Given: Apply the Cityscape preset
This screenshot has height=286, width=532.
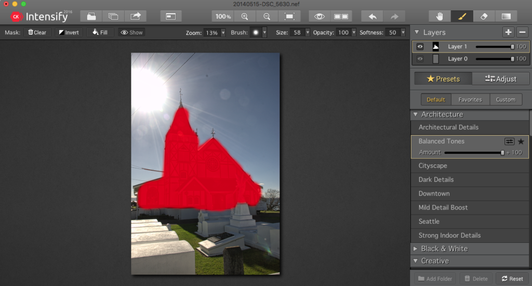Looking at the screenshot, I should [470, 166].
